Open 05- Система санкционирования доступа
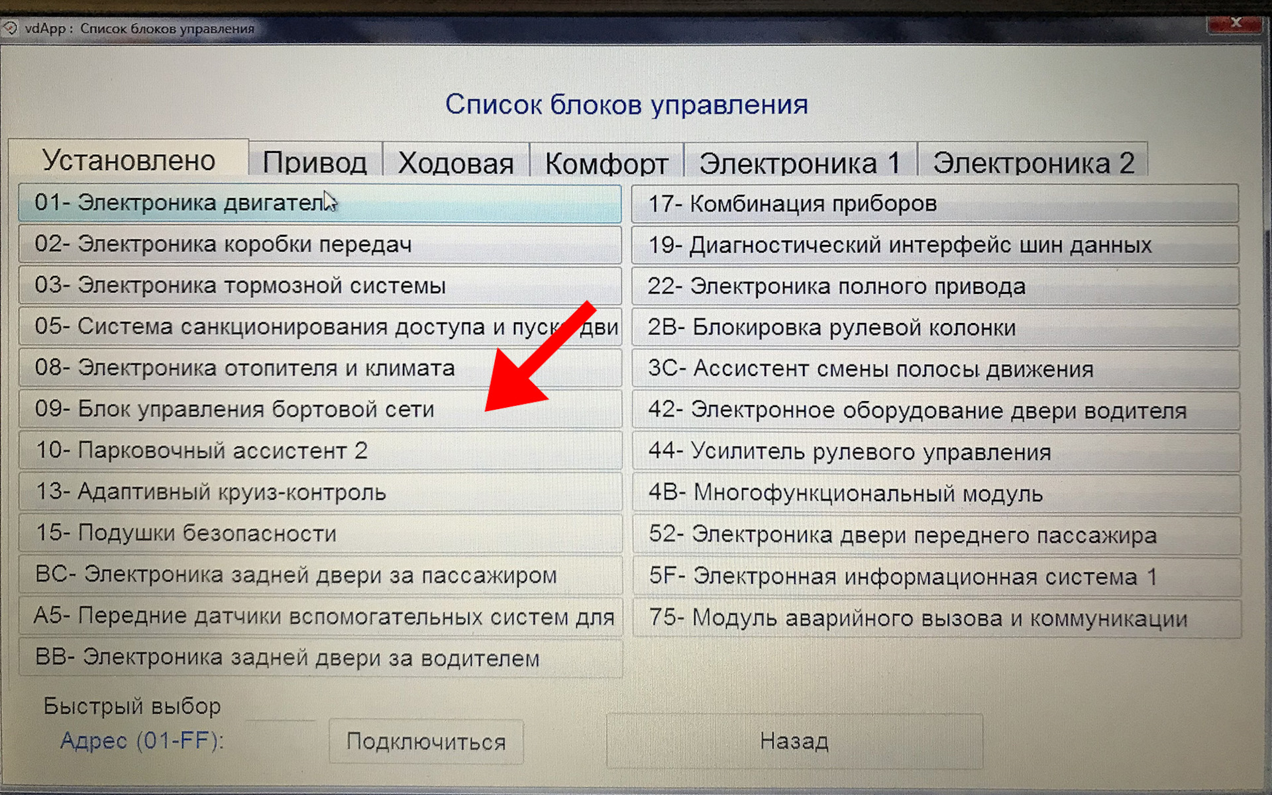1272x795 pixels. pos(320,327)
